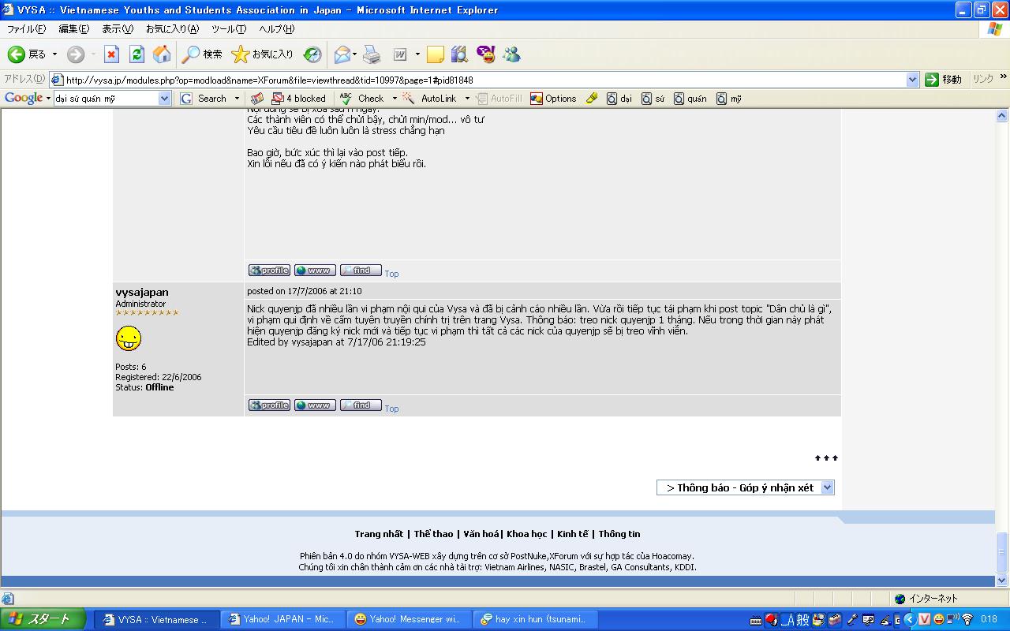Find the word 'sứ' toolbar button

[653, 99]
